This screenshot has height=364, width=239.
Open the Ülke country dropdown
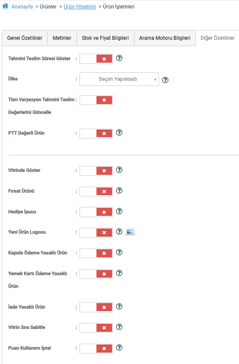click(119, 79)
